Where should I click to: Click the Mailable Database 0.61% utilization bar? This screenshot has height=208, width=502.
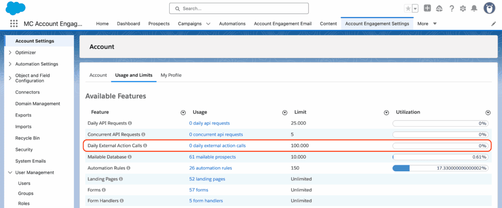pos(441,157)
